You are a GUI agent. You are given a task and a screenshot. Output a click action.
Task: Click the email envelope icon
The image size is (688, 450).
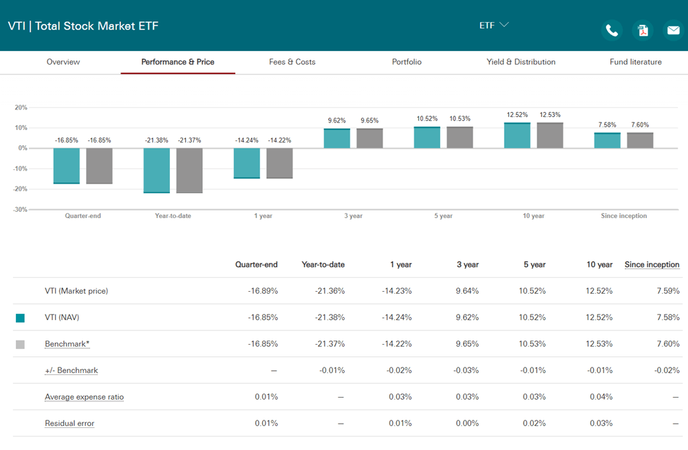point(673,30)
